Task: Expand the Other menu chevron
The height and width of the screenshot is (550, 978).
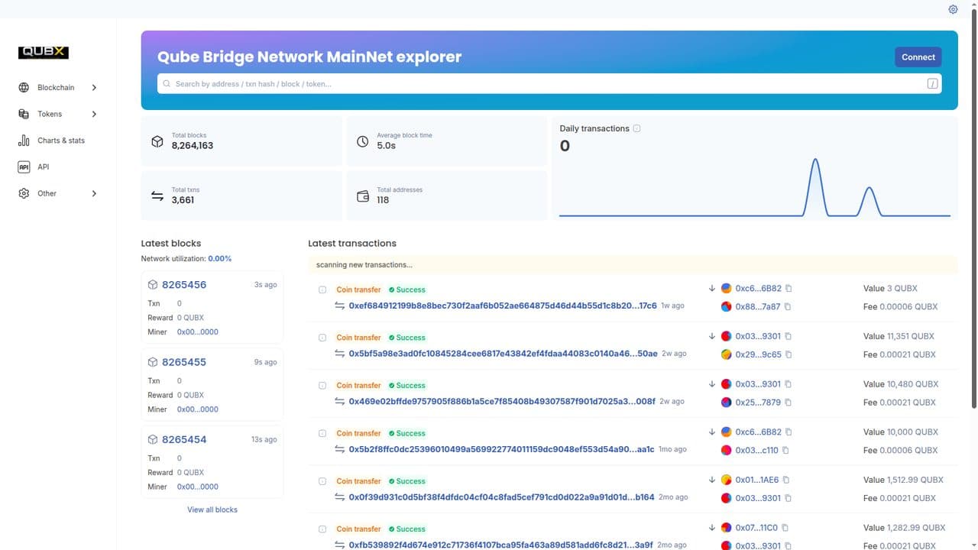Action: point(94,193)
